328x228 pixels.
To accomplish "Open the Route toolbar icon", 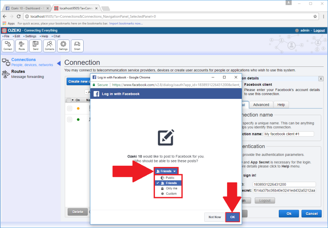I will [22, 46].
